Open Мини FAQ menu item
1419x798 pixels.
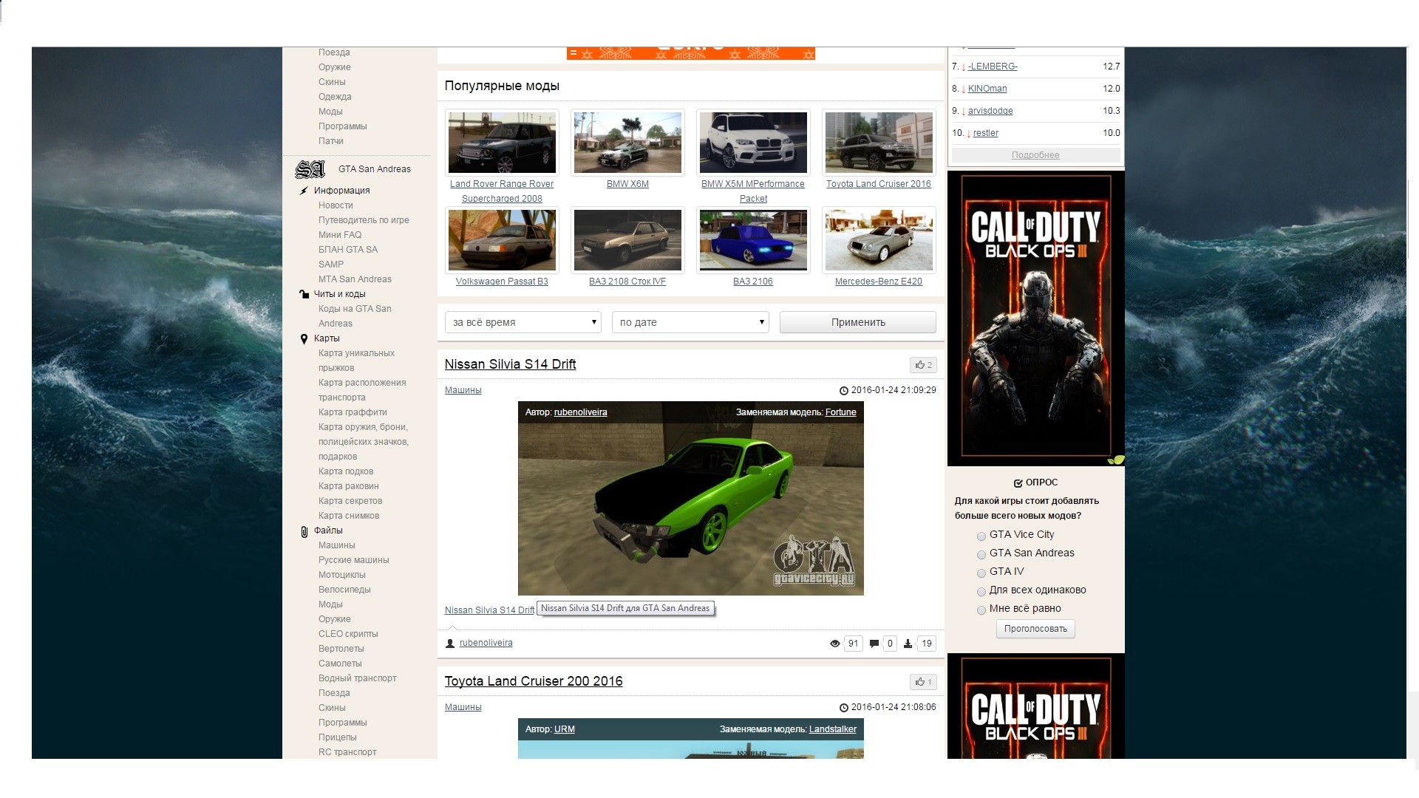(340, 235)
